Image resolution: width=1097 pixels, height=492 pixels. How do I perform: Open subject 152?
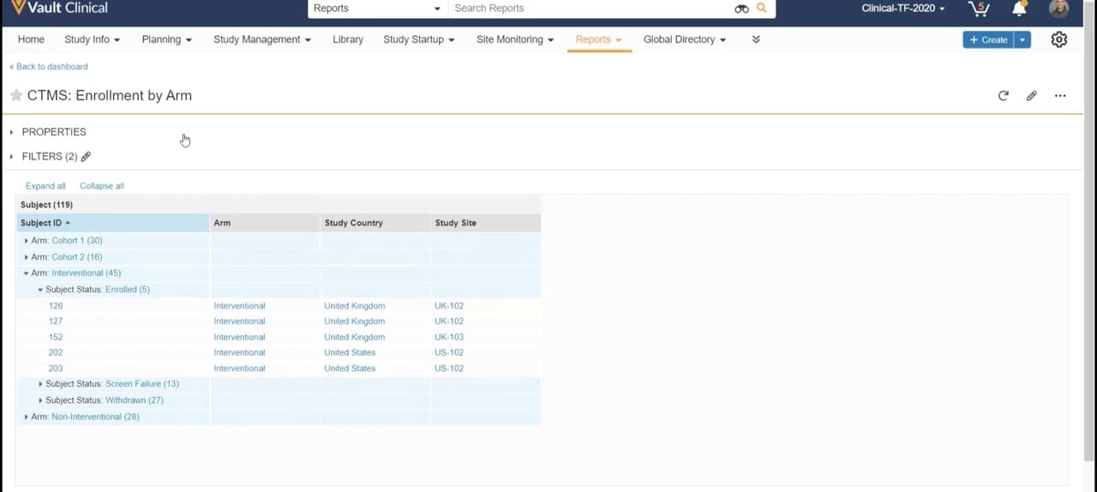pos(56,337)
